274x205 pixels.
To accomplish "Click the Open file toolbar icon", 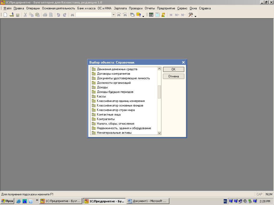I will tap(12, 15).
